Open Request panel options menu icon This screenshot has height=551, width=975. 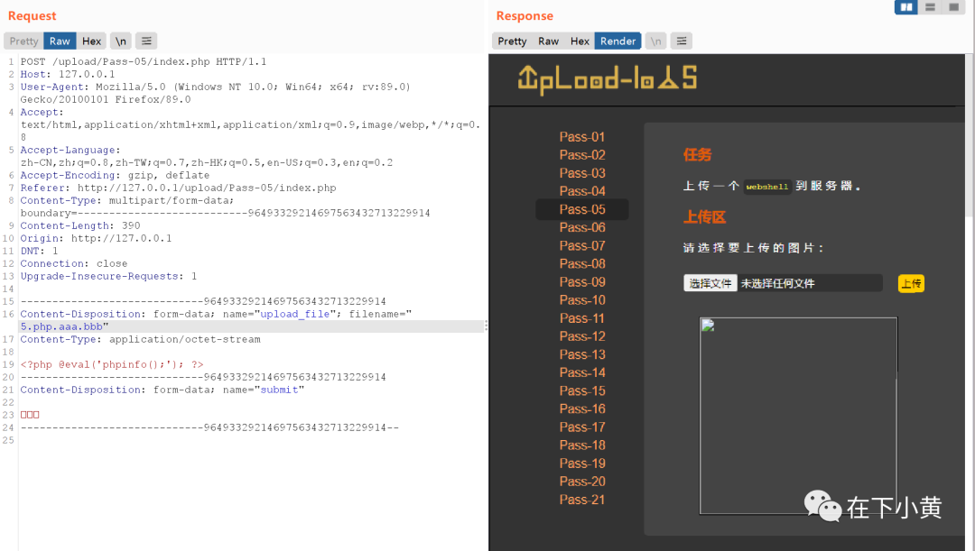click(x=146, y=41)
